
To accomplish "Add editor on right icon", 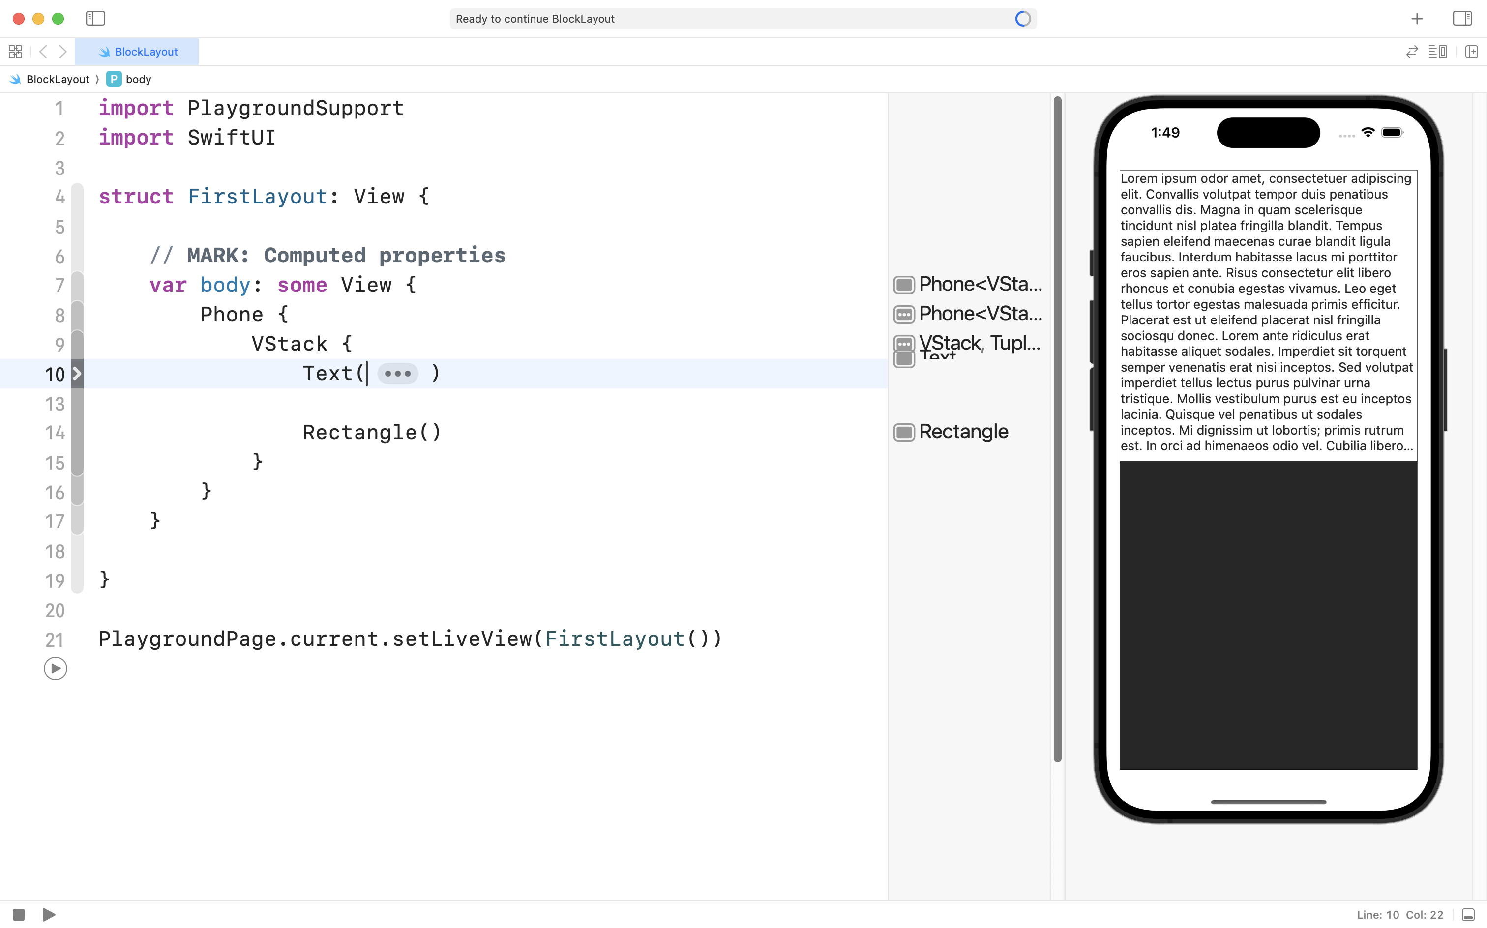I will pyautogui.click(x=1471, y=52).
